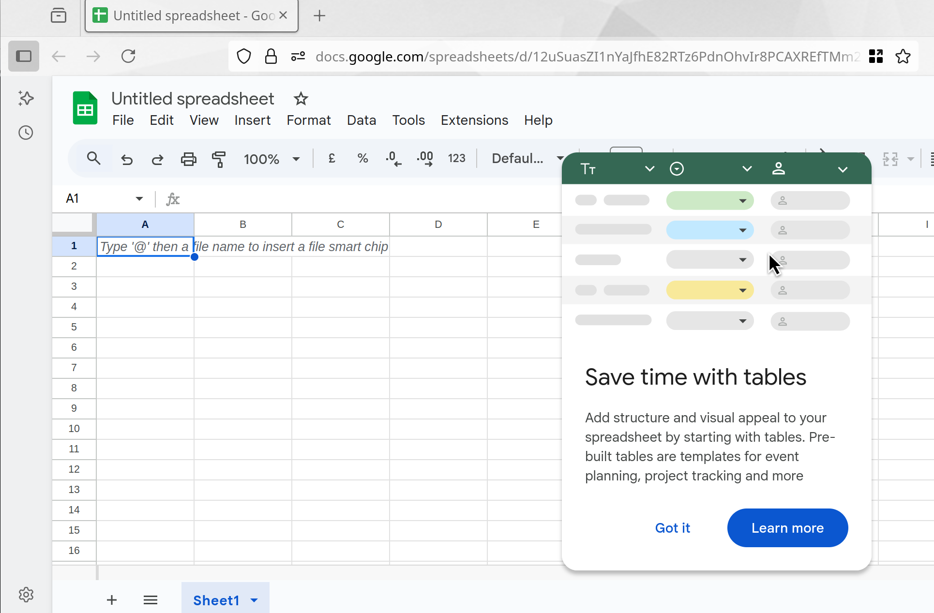Activate the paint format tool

[219, 159]
